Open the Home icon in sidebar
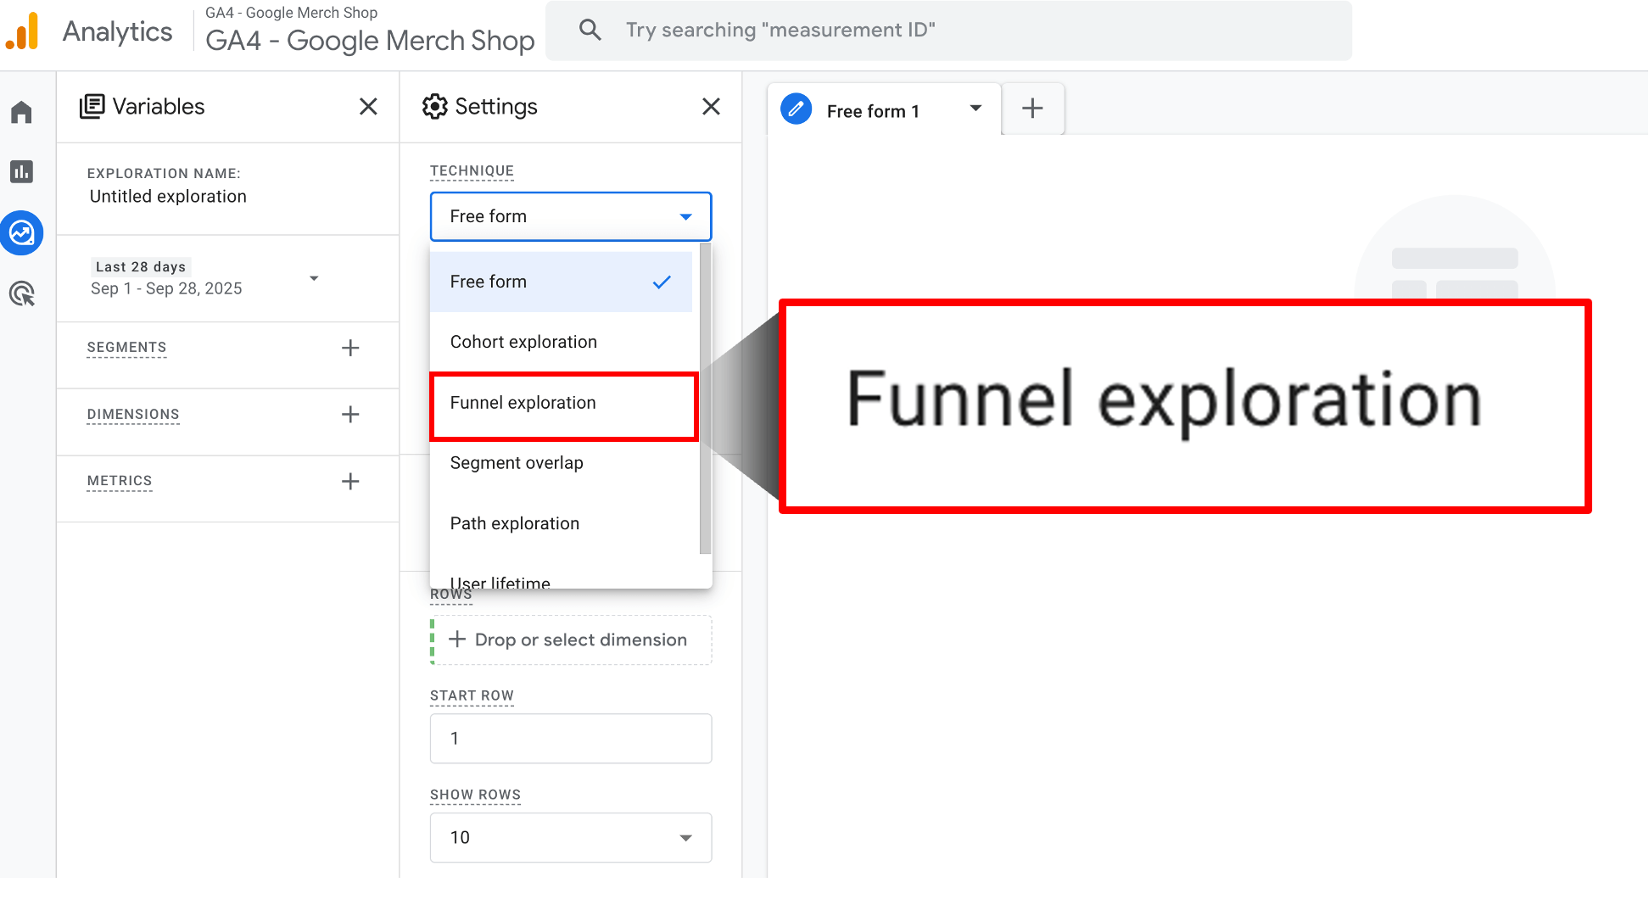Image resolution: width=1649 pixels, height=916 pixels. [x=22, y=113]
